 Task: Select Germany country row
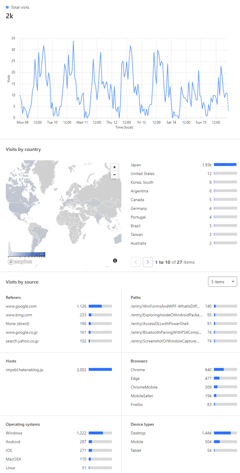coord(139,208)
